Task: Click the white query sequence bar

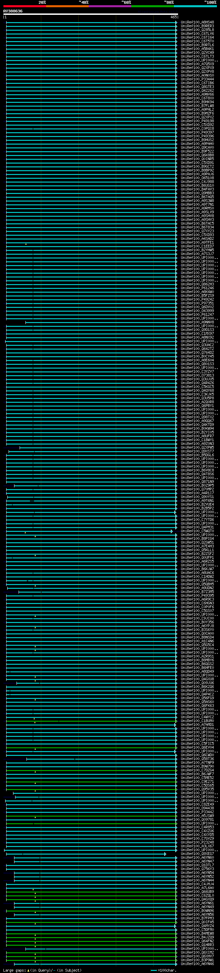Action: [x=91, y=14]
